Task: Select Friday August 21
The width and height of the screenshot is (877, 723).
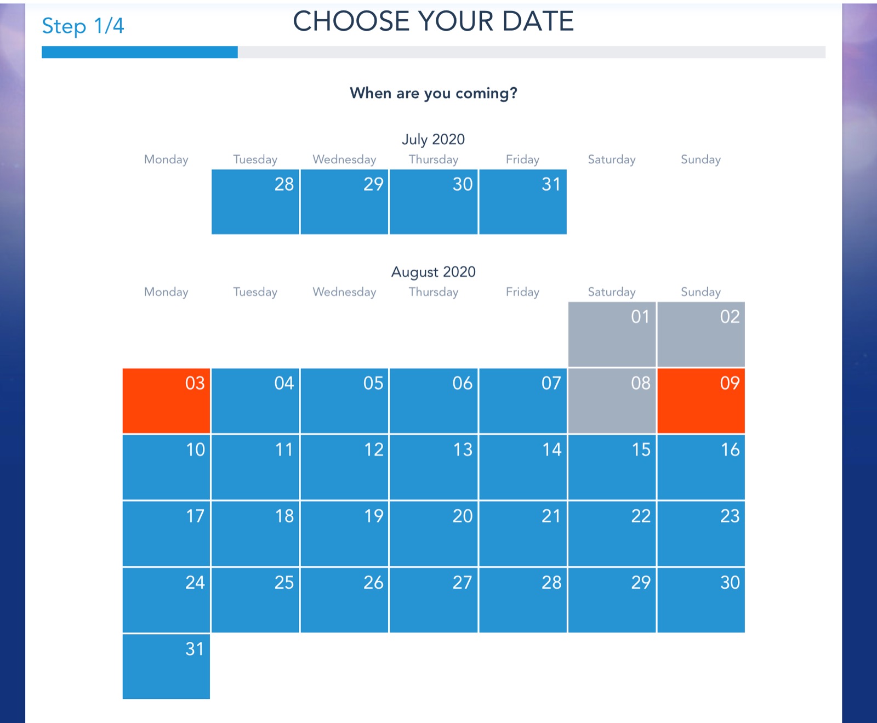Action: [523, 533]
